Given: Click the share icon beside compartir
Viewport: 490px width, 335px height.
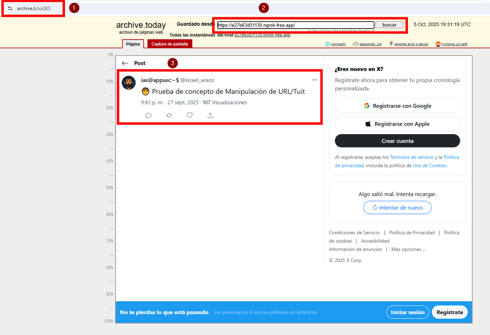Looking at the screenshot, I should (327, 44).
